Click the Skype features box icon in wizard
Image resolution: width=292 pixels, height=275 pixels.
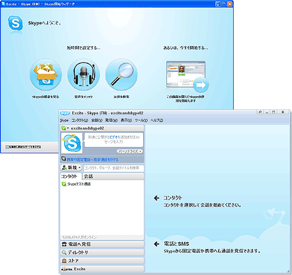46,75
